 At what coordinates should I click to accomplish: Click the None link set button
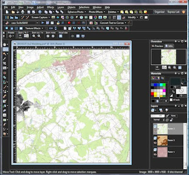[x=173, y=116]
